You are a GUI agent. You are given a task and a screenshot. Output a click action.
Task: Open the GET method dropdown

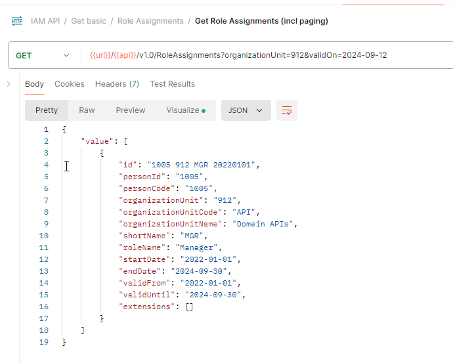[43, 55]
